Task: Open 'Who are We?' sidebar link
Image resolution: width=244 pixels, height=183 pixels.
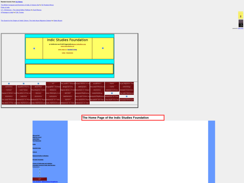Action: [36, 136]
